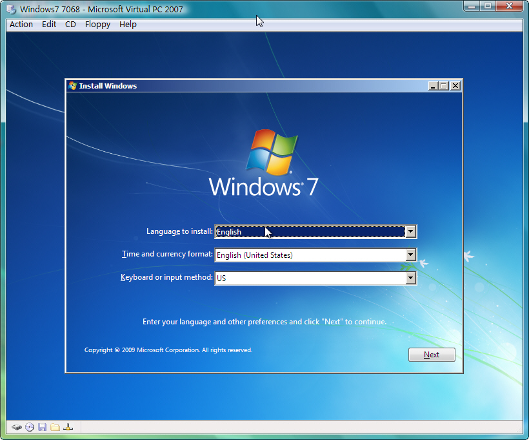Expand the Keyboard or input method dropdown
This screenshot has height=440, width=529.
click(x=410, y=278)
